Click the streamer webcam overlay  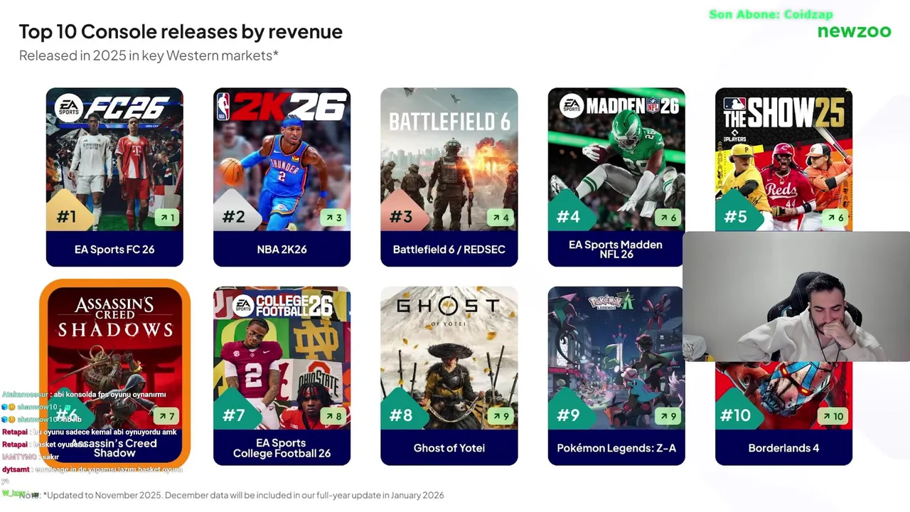(796, 297)
